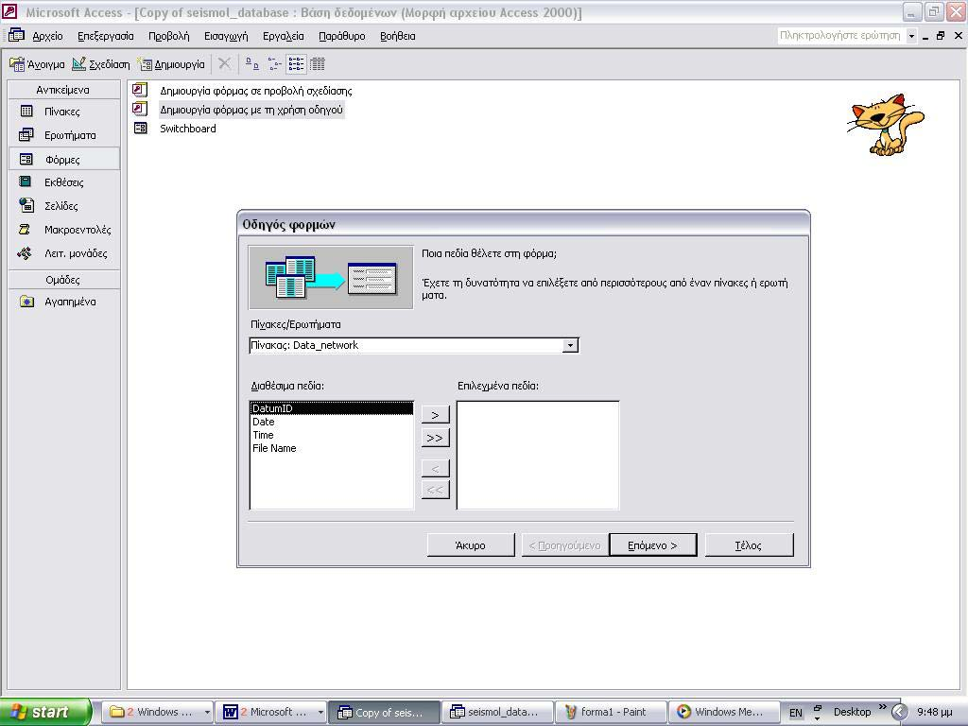Click Copy of seis... taskbar button

(384, 712)
